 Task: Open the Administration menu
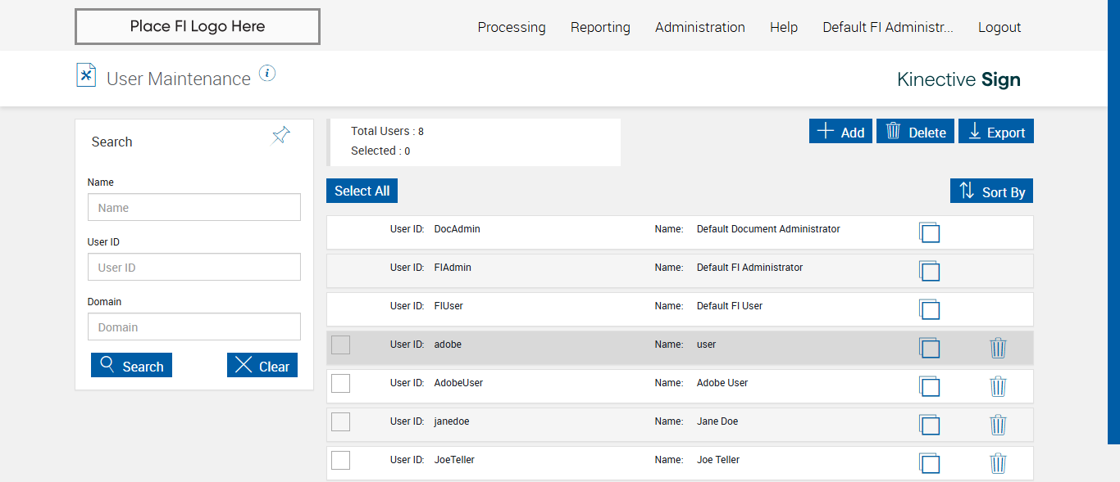(x=699, y=27)
